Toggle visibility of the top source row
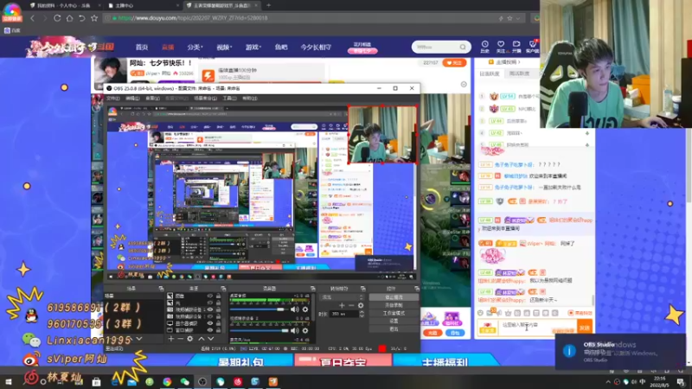The height and width of the screenshot is (389, 692). point(209,296)
